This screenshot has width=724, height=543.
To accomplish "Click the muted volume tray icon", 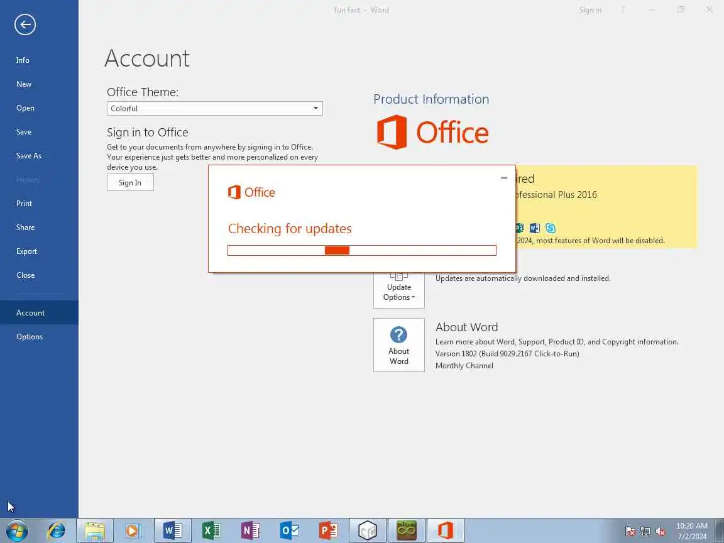I will pos(661,532).
